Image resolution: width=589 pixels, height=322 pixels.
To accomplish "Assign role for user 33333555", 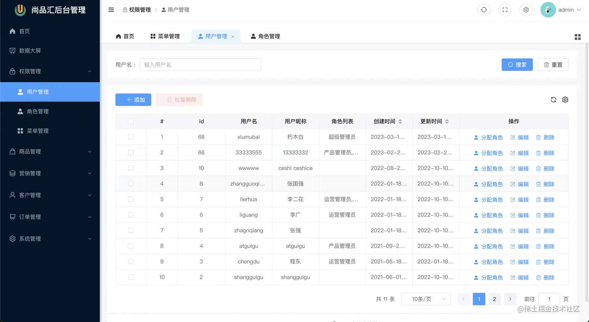I will tap(488, 153).
